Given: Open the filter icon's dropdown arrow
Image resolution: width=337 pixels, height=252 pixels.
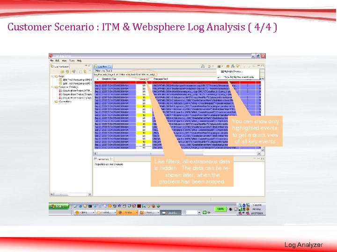Looking at the screenshot, I should pos(212,66).
